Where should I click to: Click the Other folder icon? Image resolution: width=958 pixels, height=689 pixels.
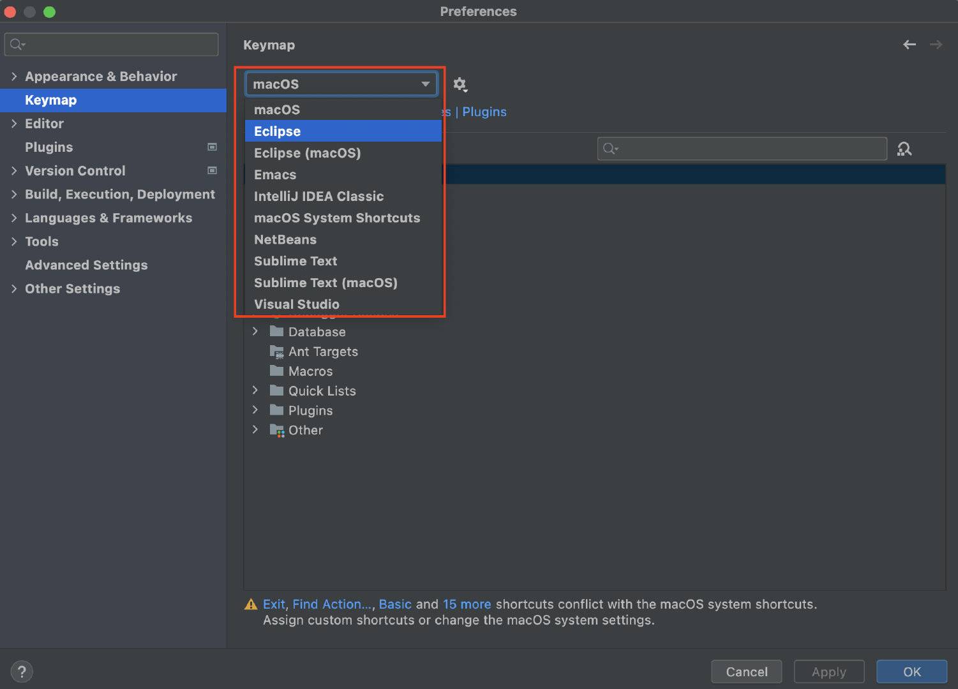tap(276, 430)
